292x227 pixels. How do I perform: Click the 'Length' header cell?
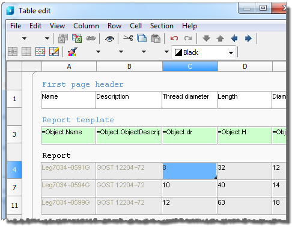coord(245,100)
